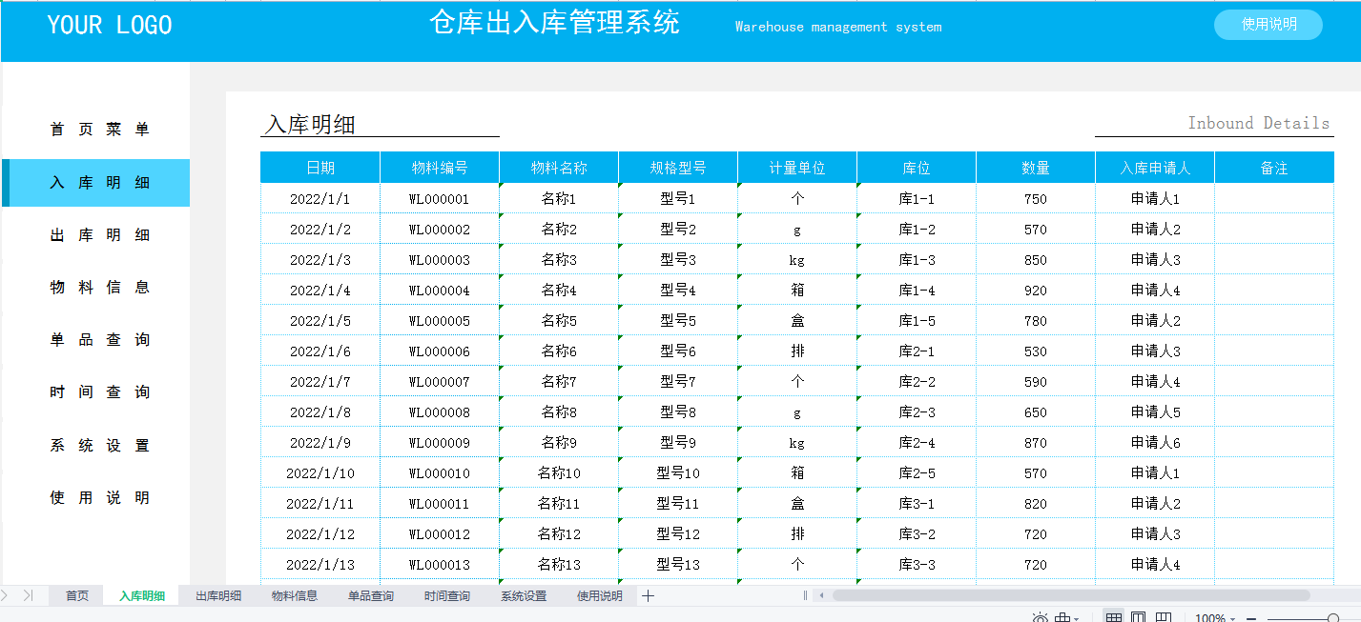Select location cell 库1-3
The image size is (1361, 622).
(x=917, y=260)
